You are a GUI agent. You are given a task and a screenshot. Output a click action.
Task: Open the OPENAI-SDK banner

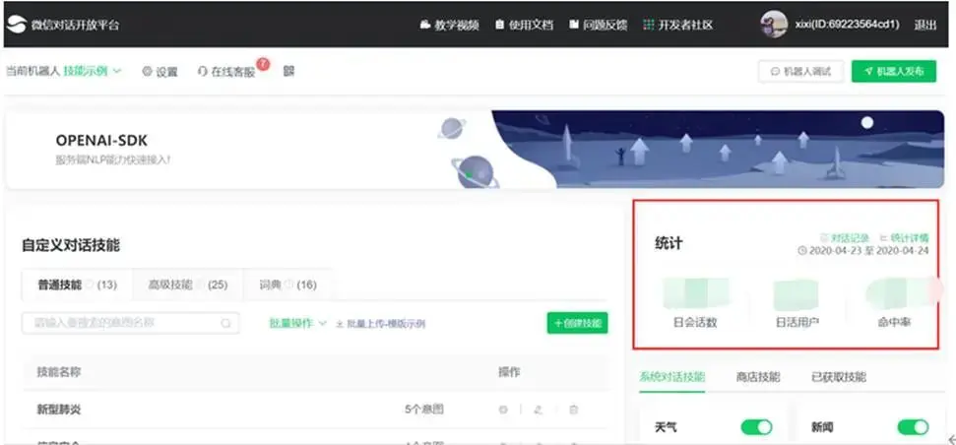point(475,150)
